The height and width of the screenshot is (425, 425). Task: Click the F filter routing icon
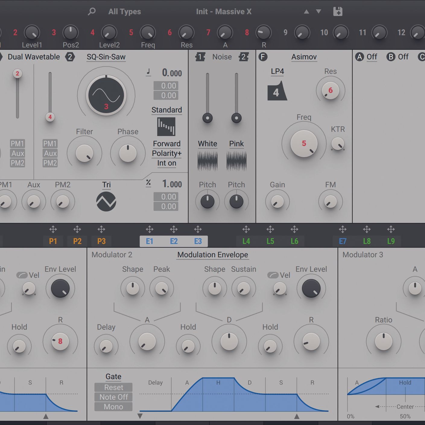coord(263,57)
